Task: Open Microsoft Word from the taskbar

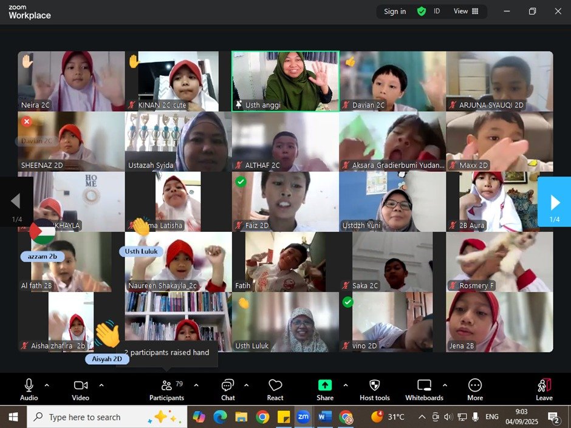Action: point(324,417)
